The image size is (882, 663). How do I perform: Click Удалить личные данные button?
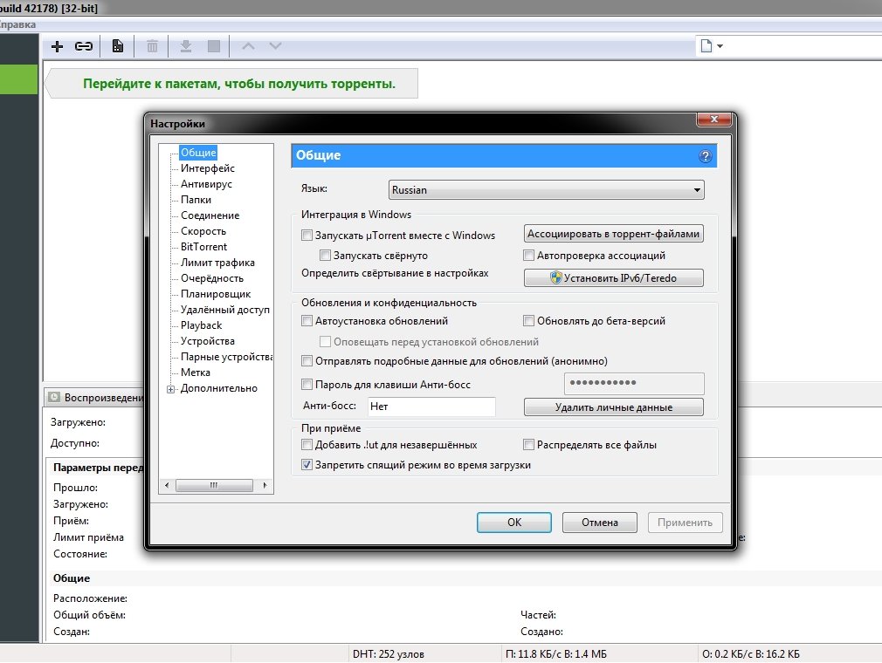click(614, 407)
